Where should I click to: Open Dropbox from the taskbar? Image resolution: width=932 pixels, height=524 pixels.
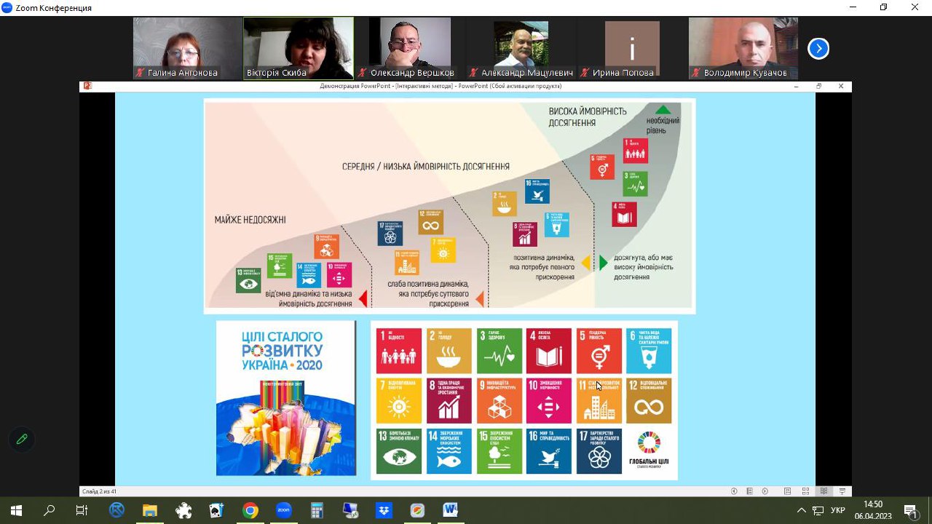(384, 510)
